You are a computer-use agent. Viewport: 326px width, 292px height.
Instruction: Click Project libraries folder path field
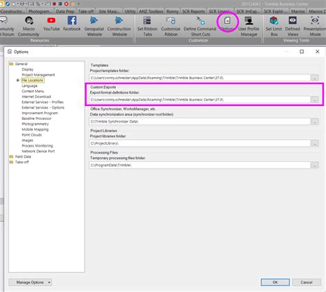point(199,143)
